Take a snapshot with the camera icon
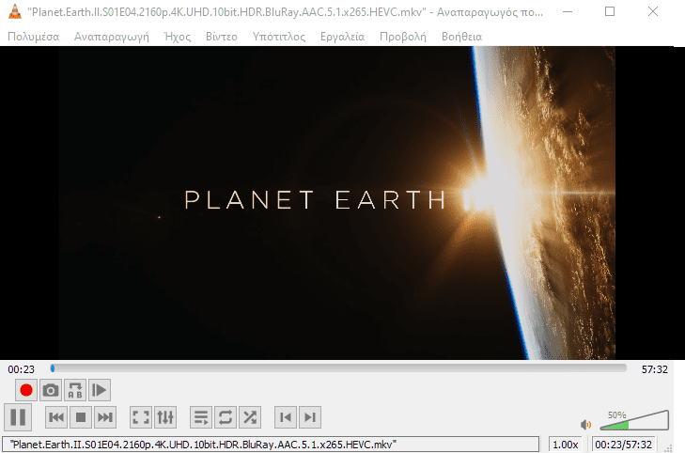 pos(51,390)
